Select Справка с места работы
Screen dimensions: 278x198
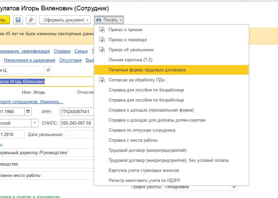(133, 140)
